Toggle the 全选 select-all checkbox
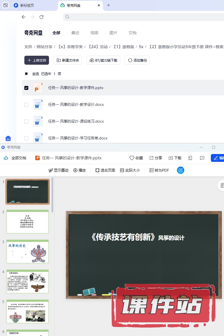Image resolution: width=224 pixels, height=336 pixels. pos(26,74)
